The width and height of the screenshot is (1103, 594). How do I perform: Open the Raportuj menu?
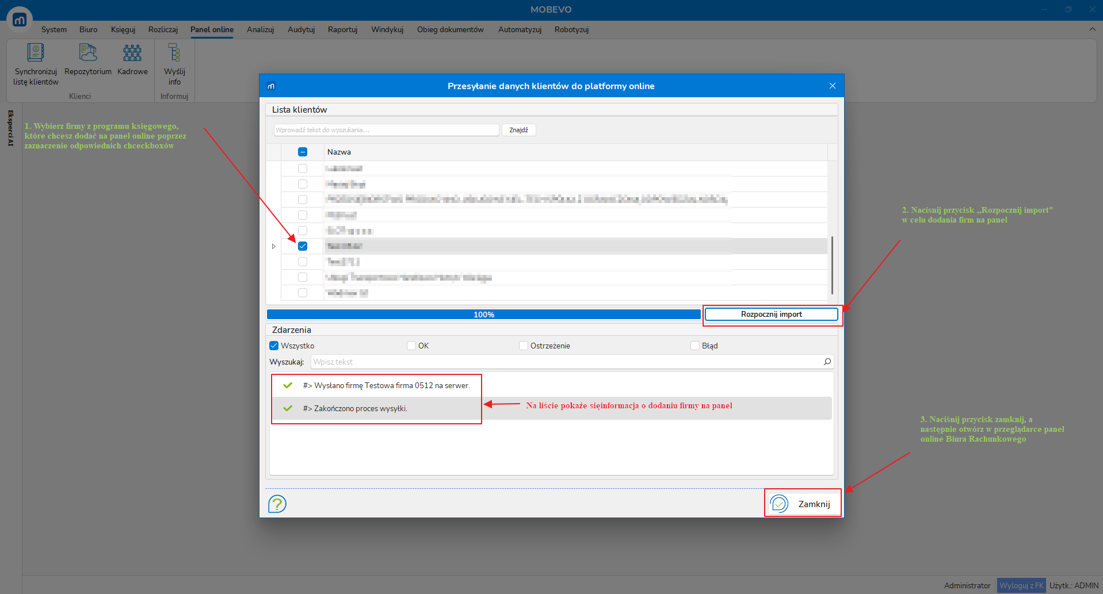tap(342, 29)
